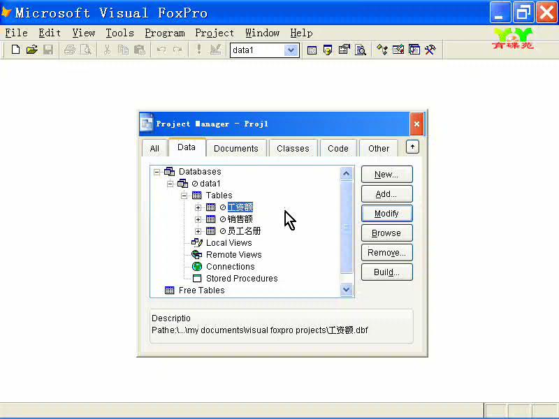Open the Window menu
Viewport: 559px width, 419px height.
(263, 33)
